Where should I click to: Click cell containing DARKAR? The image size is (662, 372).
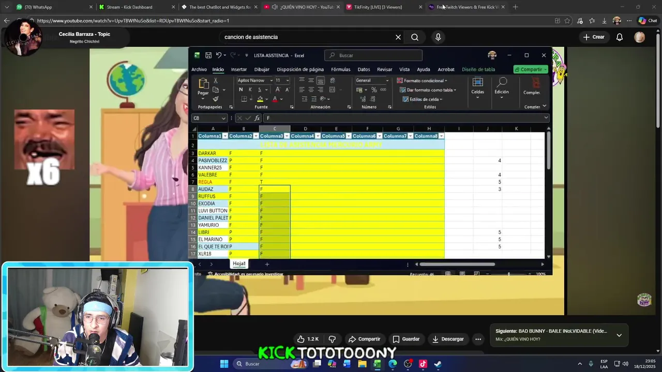[213, 153]
